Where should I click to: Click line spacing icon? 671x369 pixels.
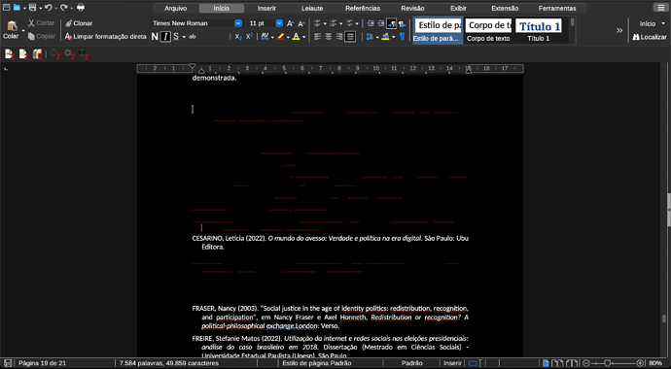370,37
